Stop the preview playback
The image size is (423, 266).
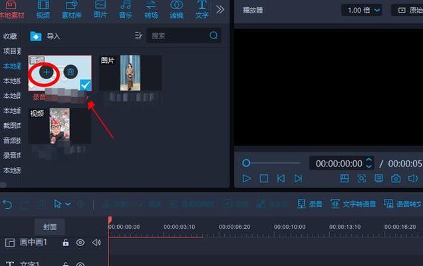[264, 179]
